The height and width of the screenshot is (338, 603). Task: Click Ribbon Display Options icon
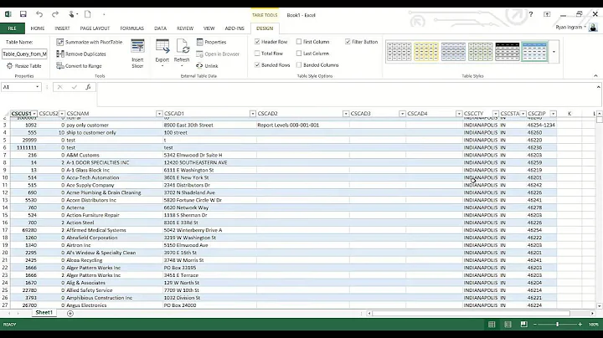coord(547,14)
